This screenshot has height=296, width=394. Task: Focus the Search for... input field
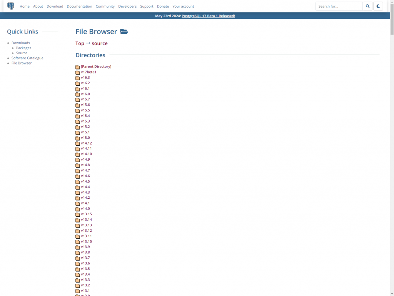pyautogui.click(x=339, y=6)
